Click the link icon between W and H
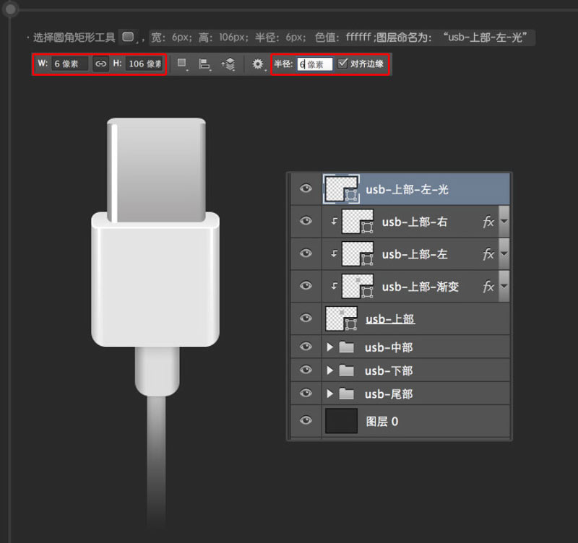 100,64
